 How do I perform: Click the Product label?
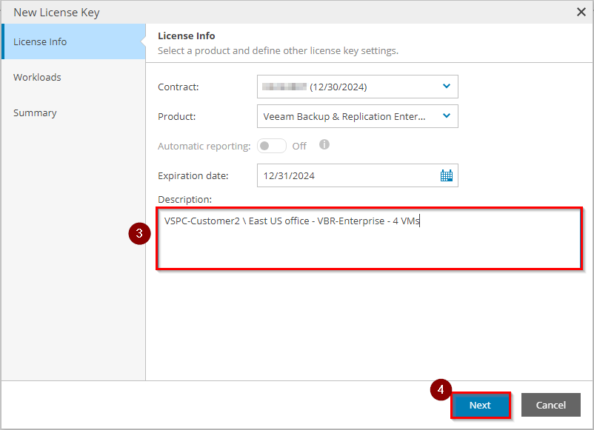[176, 117]
